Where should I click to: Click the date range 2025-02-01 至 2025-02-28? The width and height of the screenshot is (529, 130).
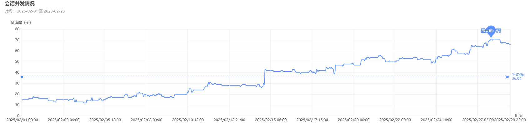[41, 11]
